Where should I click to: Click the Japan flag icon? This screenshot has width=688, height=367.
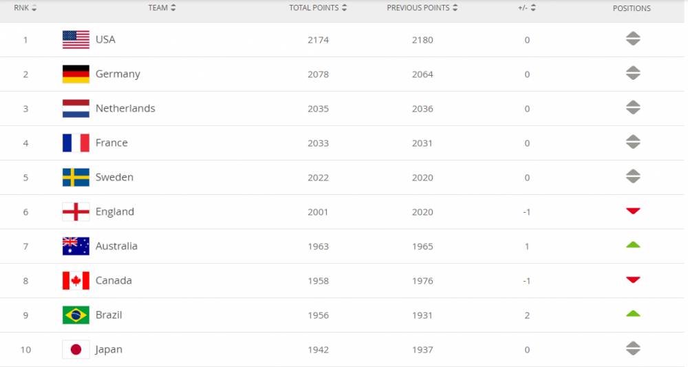[76, 349]
